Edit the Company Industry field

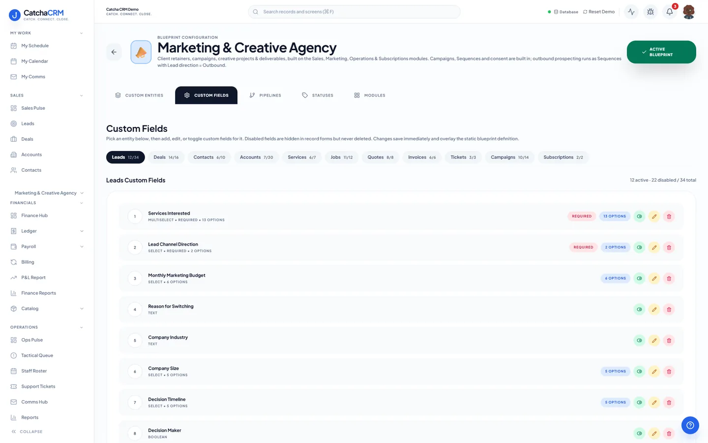tap(654, 340)
